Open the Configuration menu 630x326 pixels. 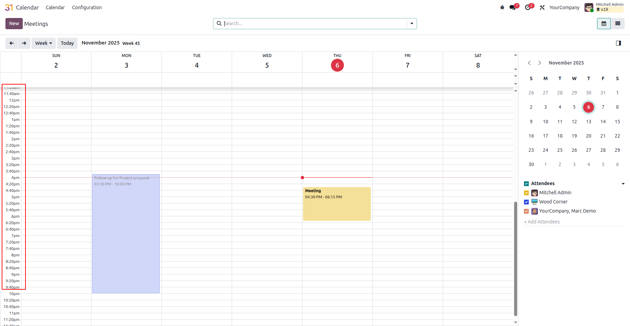click(87, 7)
